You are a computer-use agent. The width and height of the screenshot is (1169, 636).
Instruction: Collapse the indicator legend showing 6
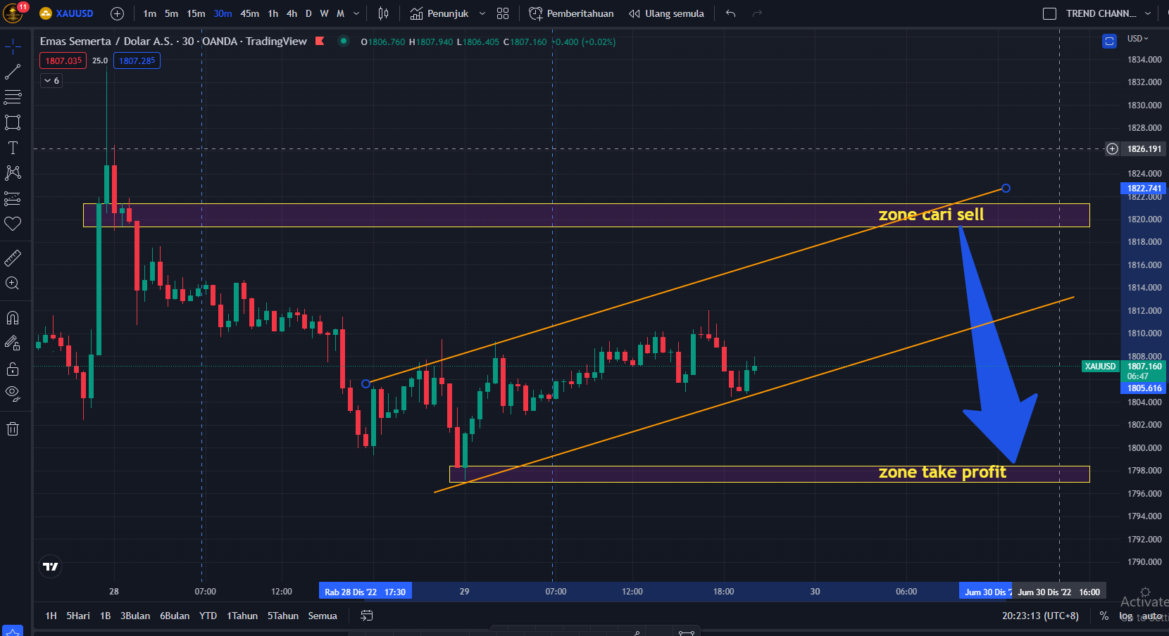[x=52, y=81]
